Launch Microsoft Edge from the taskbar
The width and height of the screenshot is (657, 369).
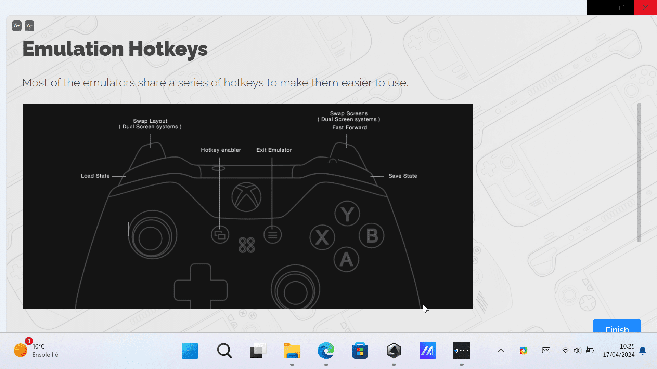pos(326,351)
